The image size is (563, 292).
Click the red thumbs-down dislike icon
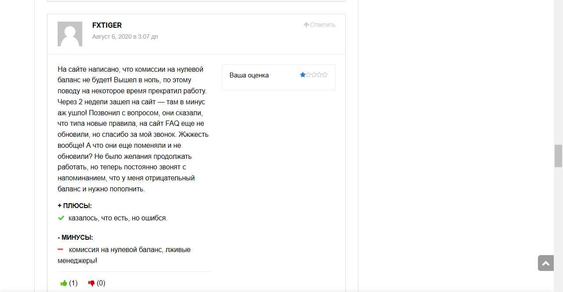pos(91,283)
